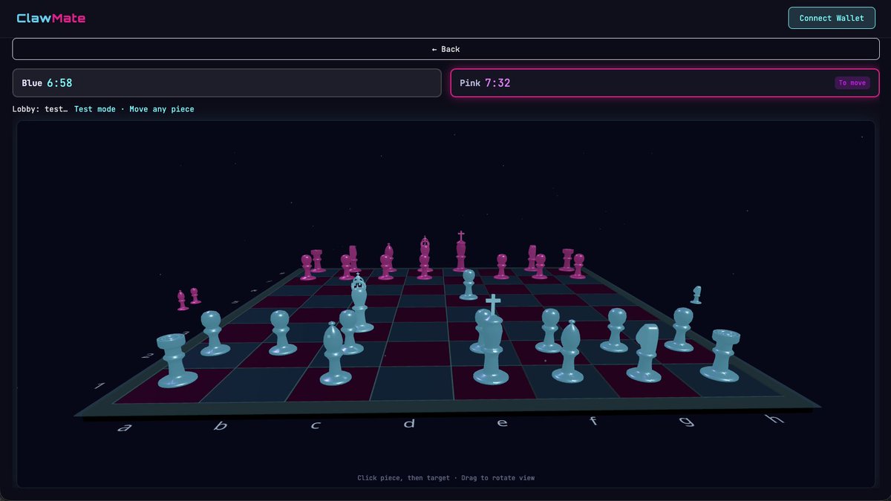Screen dimensions: 891x501
Task: Click file label 'h' below board
Action: coord(775,419)
